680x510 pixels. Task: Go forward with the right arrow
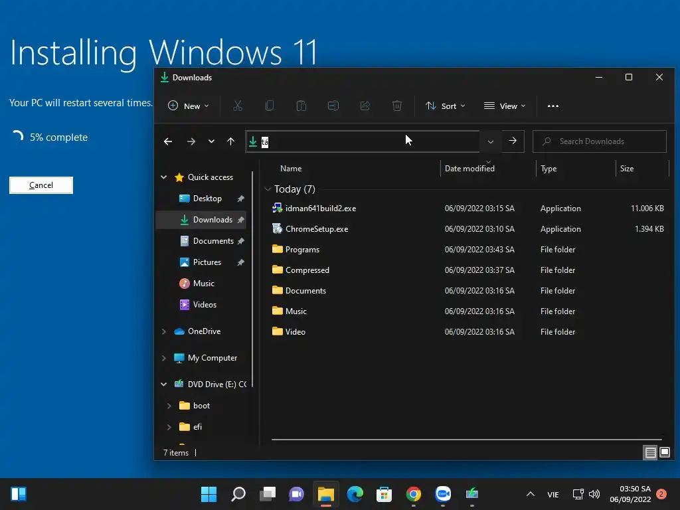[x=191, y=141]
